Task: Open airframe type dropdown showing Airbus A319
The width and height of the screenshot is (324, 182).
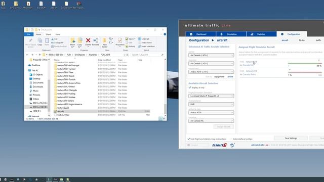Action: tap(211, 112)
